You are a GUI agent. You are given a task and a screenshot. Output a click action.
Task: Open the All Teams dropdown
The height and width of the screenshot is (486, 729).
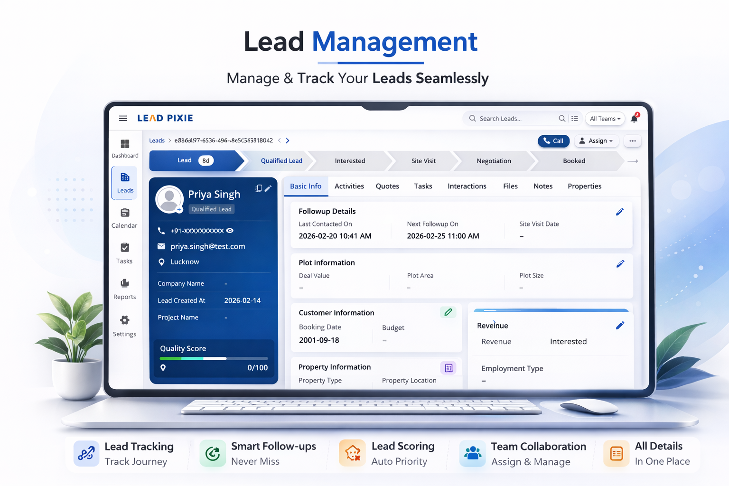pos(605,119)
